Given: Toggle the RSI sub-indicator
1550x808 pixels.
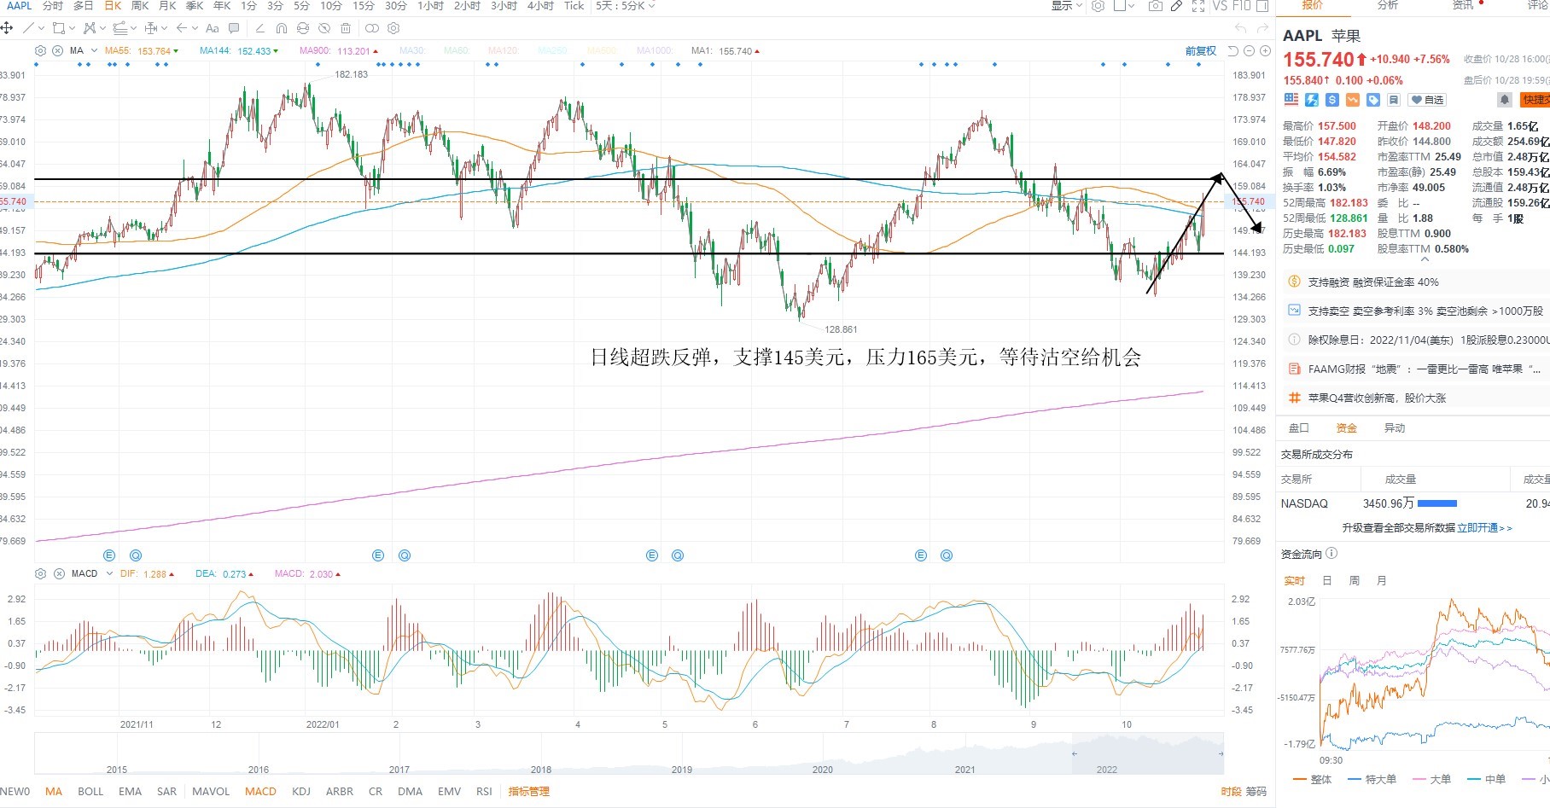Looking at the screenshot, I should pos(484,792).
